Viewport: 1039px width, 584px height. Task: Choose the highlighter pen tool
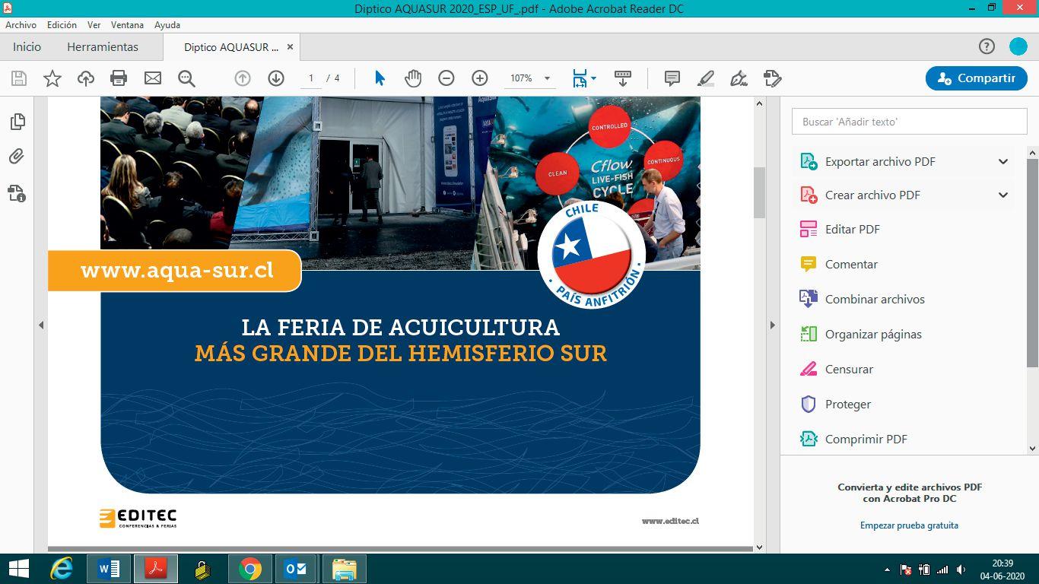pyautogui.click(x=706, y=78)
